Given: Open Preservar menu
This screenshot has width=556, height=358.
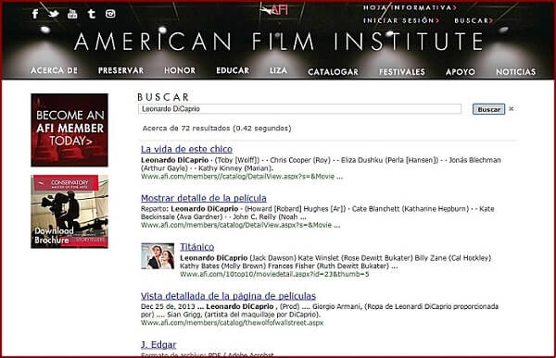Looking at the screenshot, I should pyautogui.click(x=120, y=70).
